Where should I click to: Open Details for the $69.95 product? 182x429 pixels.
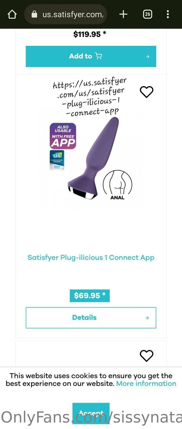coord(91,318)
